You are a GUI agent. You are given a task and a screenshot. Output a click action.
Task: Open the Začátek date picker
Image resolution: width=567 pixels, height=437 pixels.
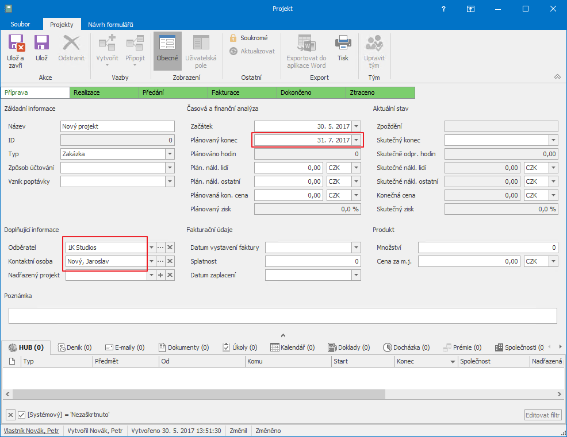click(x=356, y=126)
